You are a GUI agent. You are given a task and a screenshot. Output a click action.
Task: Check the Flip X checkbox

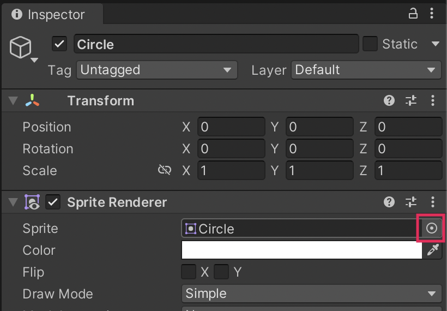(x=189, y=272)
